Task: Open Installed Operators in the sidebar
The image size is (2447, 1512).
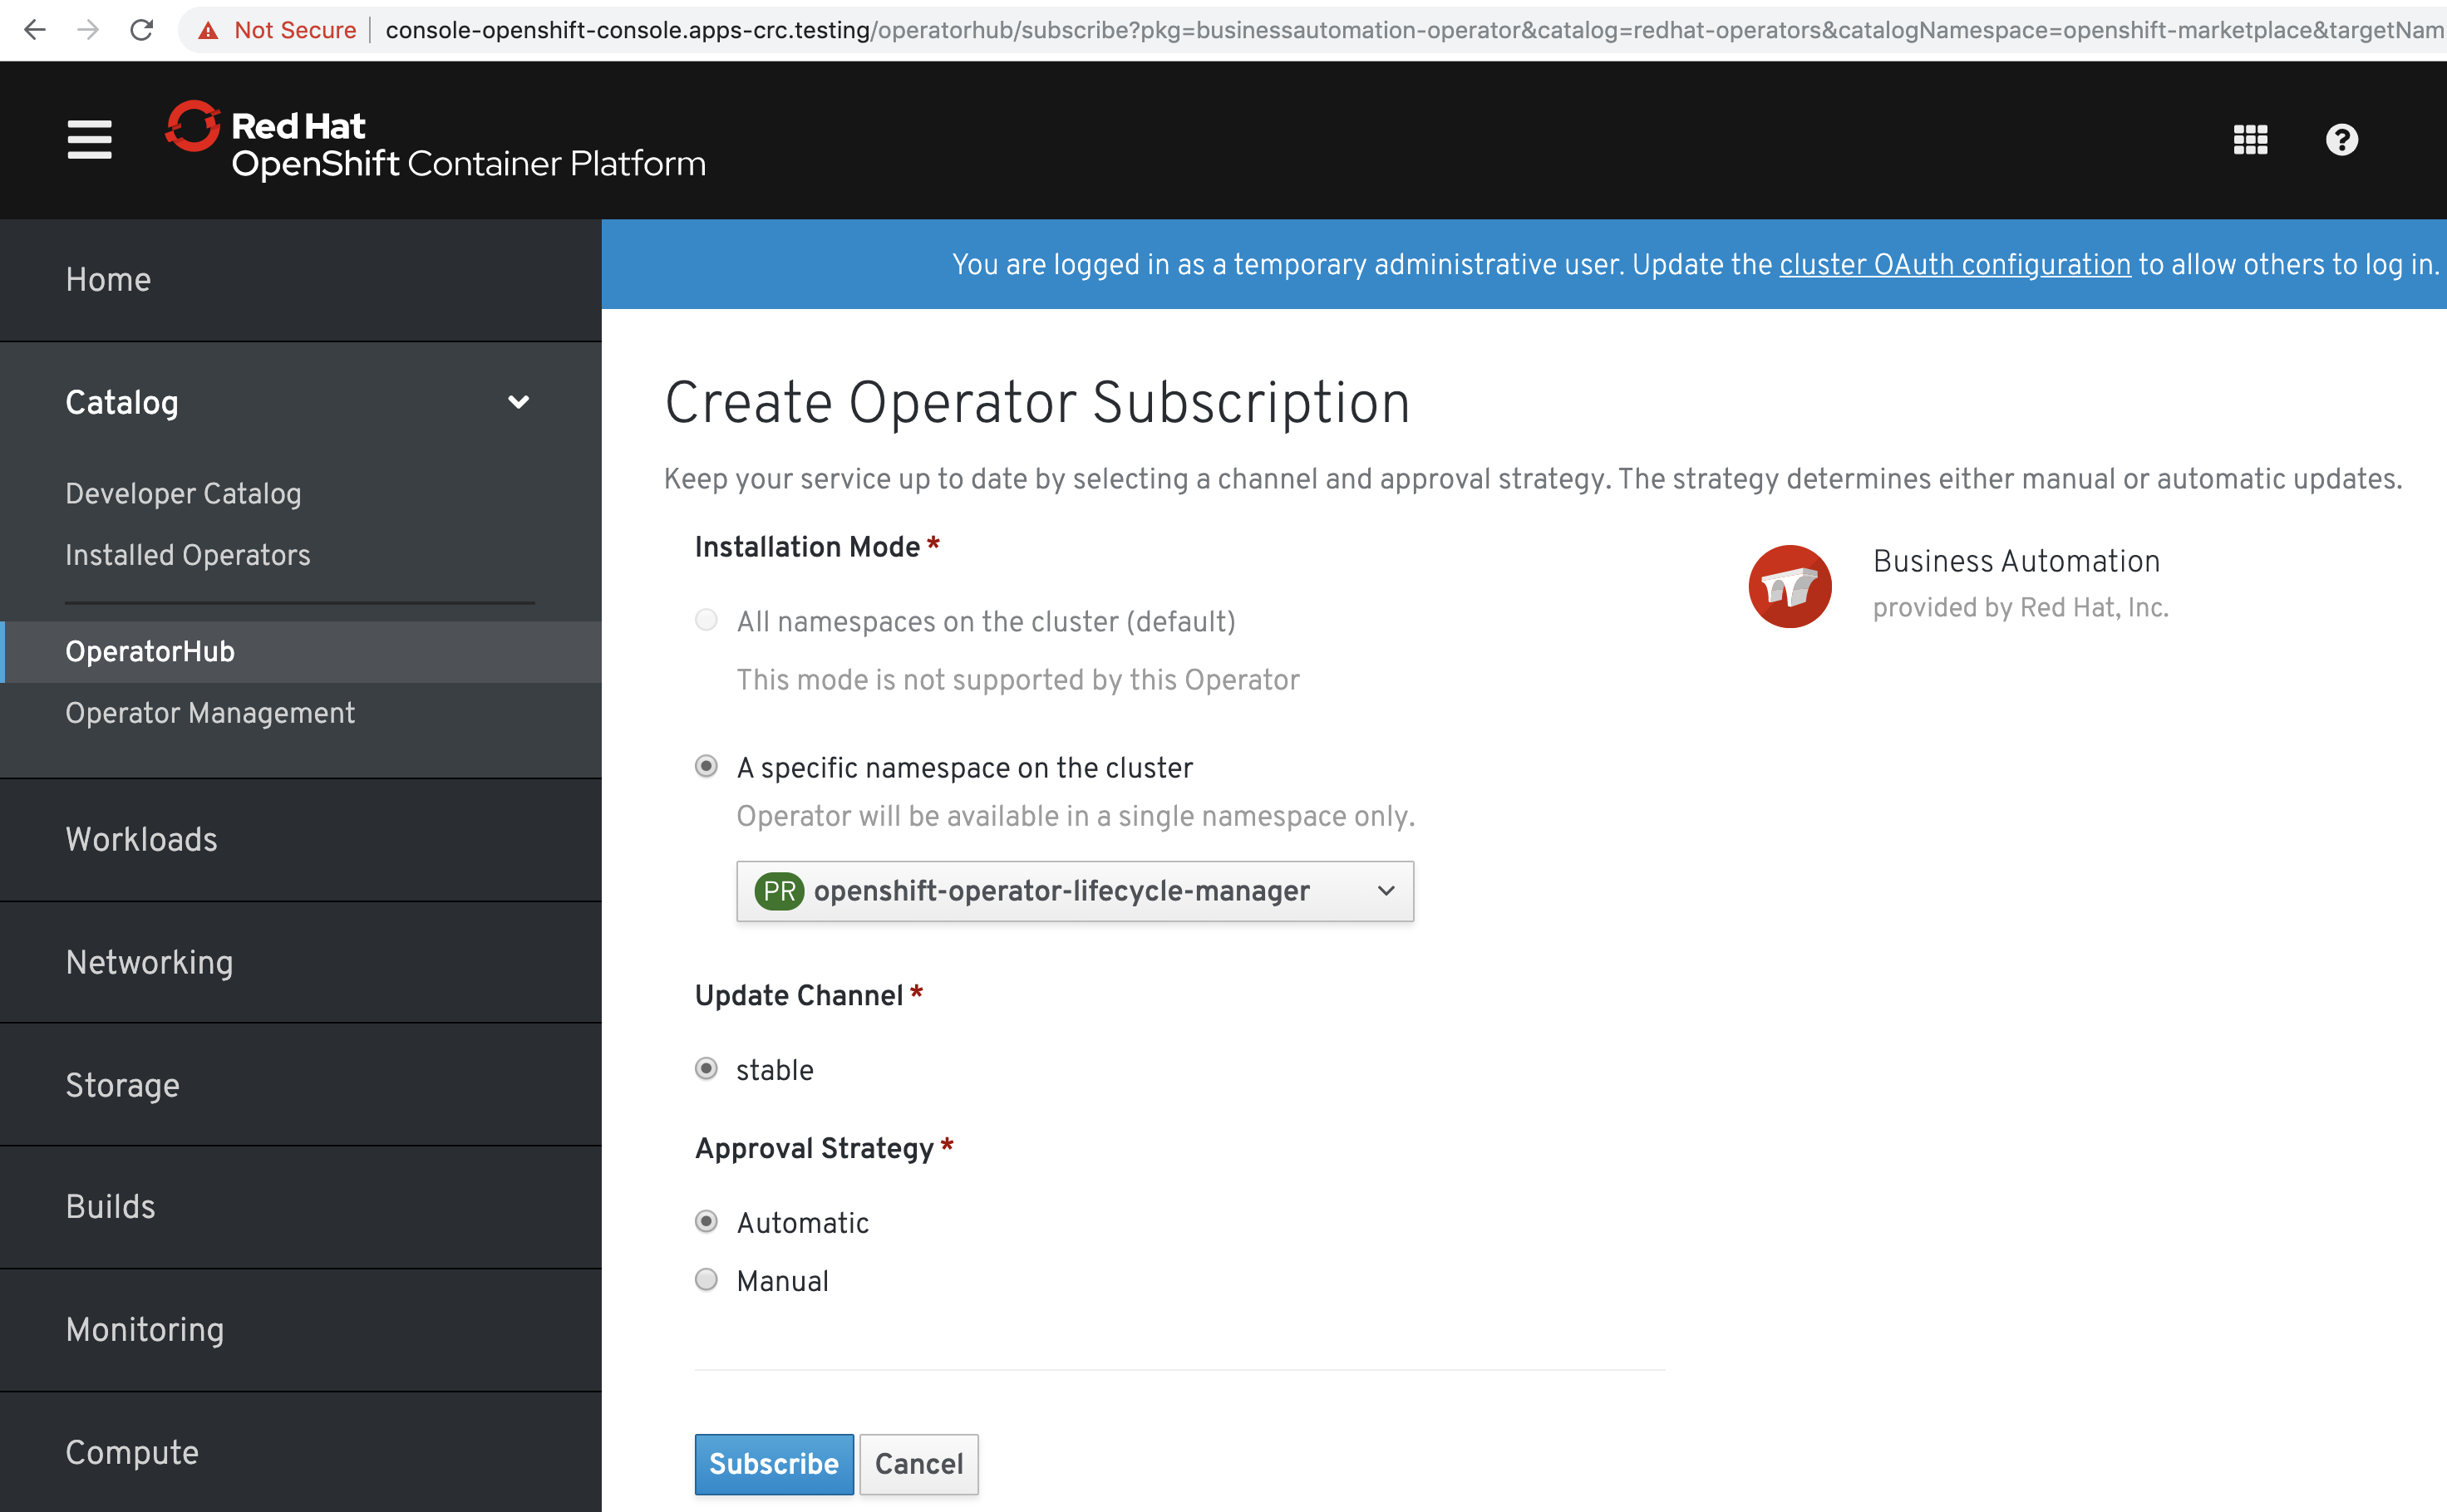Action: click(x=187, y=555)
